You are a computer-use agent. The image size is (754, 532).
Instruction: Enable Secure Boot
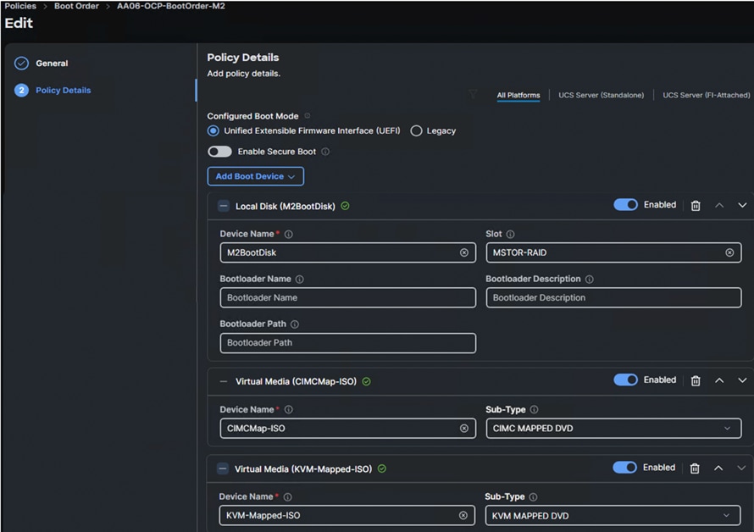coord(219,152)
